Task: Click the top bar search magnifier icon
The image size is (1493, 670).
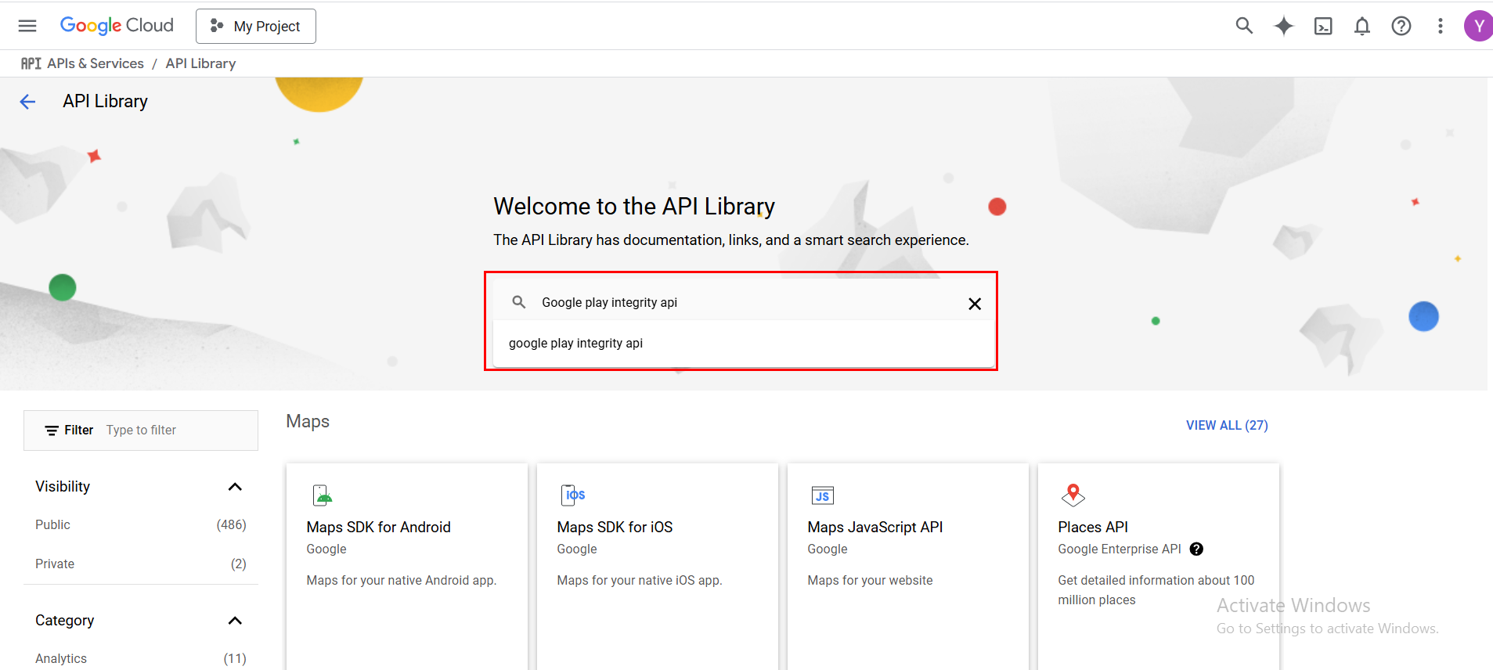Action: pyautogui.click(x=1244, y=26)
